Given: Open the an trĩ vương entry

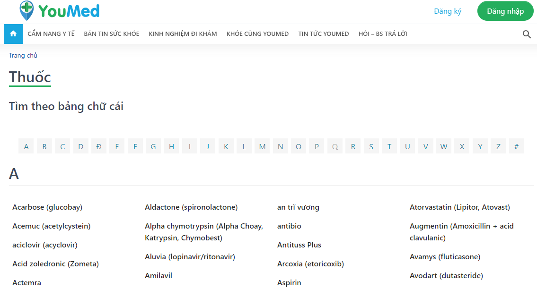Looking at the screenshot, I should [x=298, y=207].
